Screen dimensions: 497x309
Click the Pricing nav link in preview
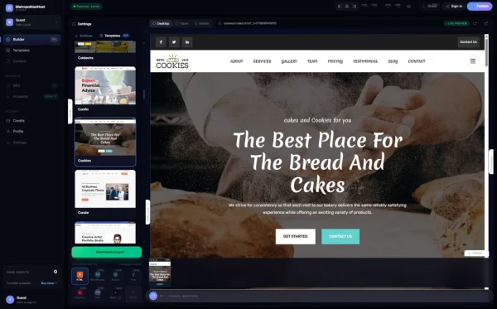(335, 61)
